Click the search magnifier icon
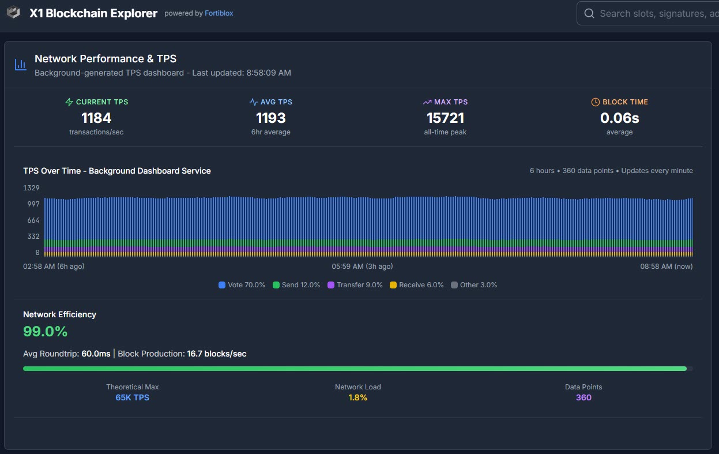The width and height of the screenshot is (719, 454). point(589,13)
